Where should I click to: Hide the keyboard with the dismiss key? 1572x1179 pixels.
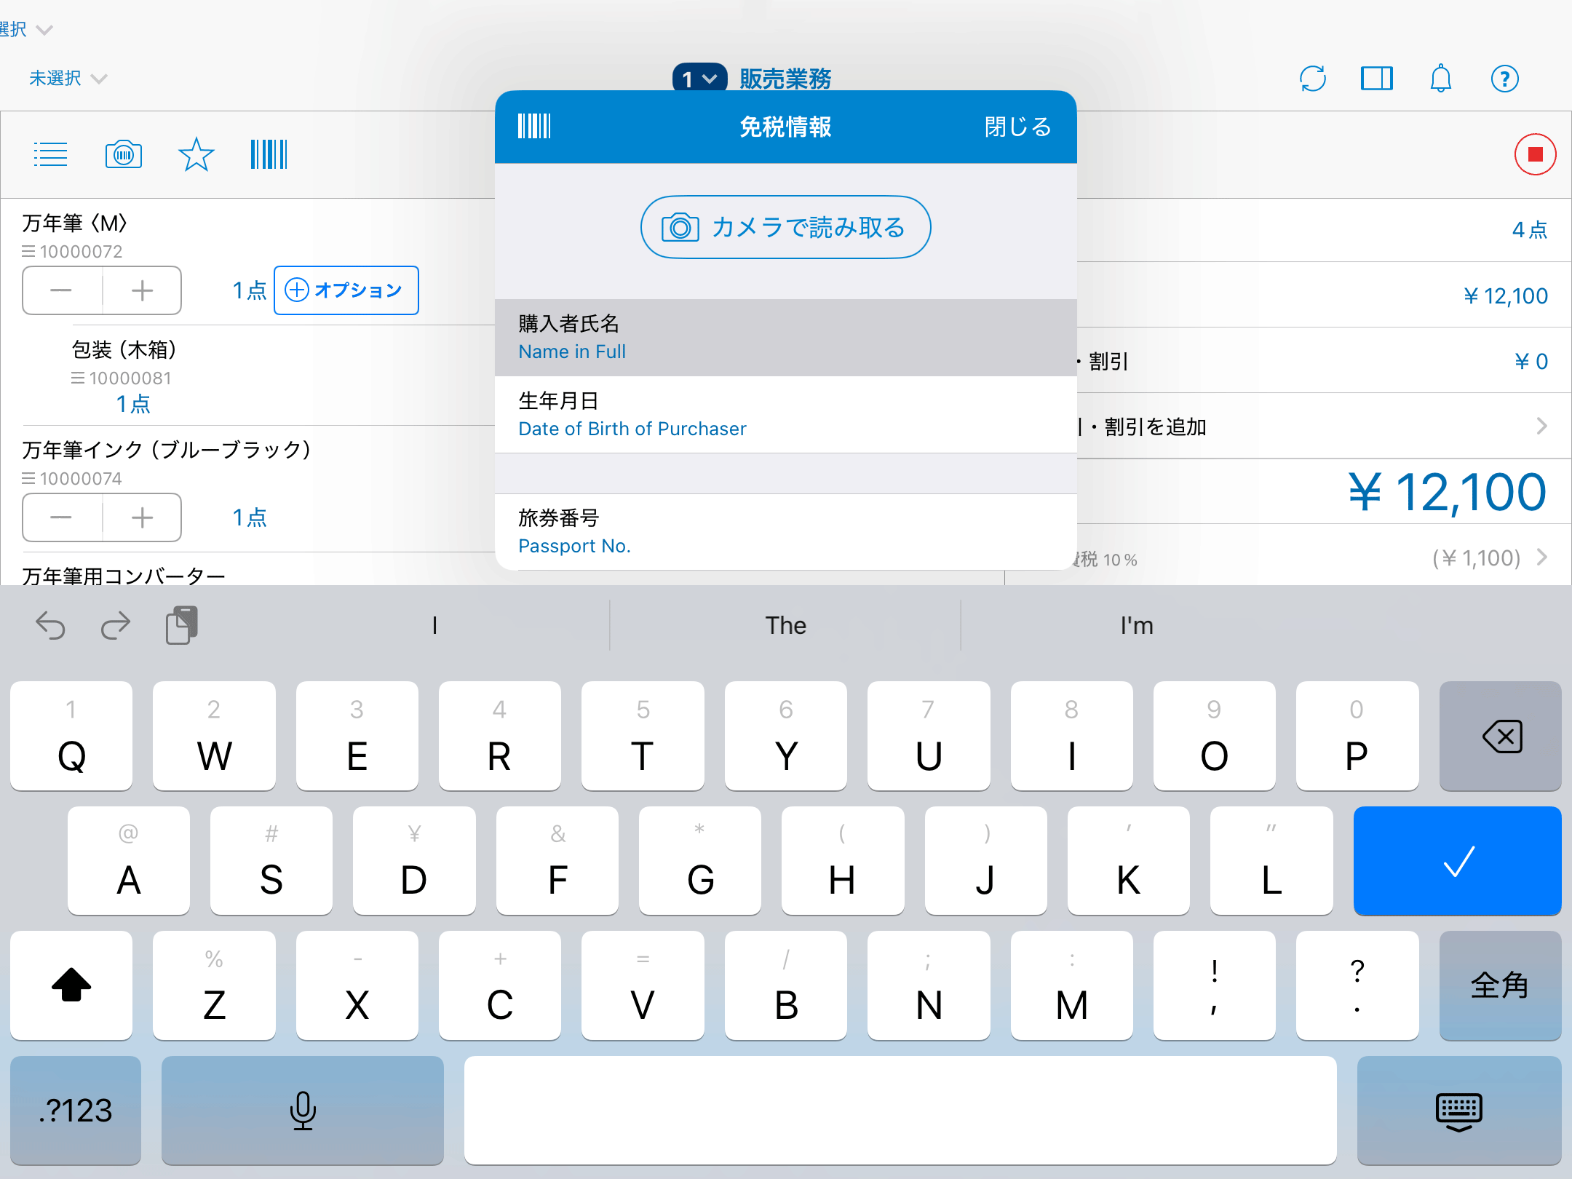(1459, 1111)
